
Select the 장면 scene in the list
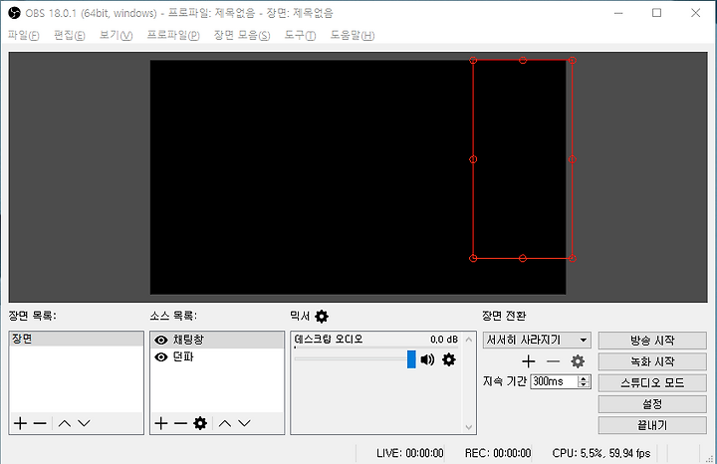pos(76,339)
